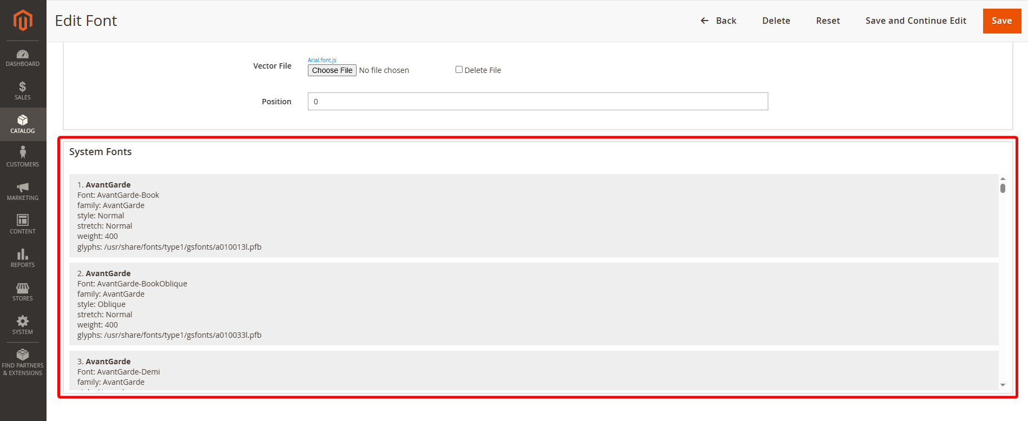Screen dimensions: 1028x421
Task: Click the Delete button in header
Action: click(x=776, y=21)
